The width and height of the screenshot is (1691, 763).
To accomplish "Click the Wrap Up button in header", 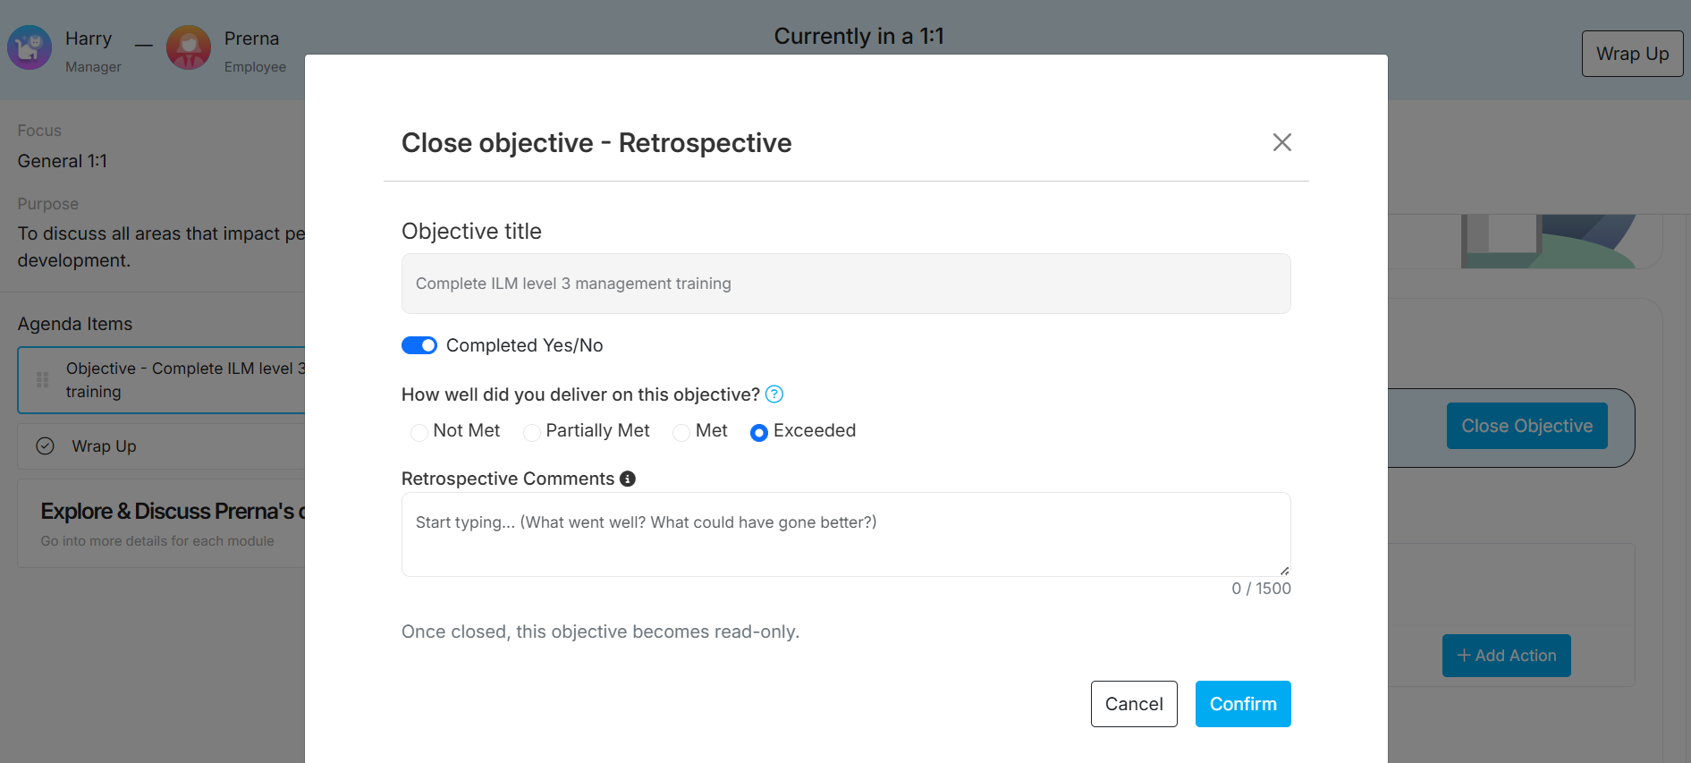I will coord(1632,54).
